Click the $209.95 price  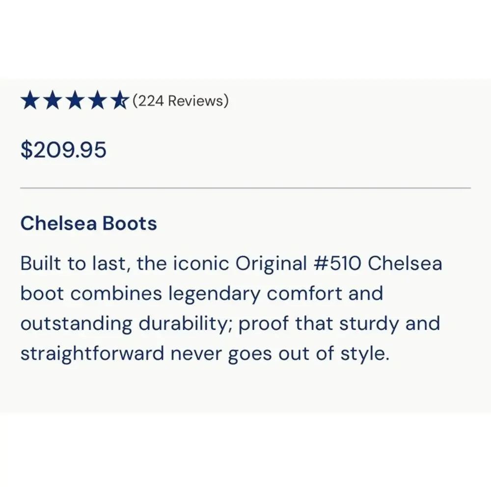63,150
